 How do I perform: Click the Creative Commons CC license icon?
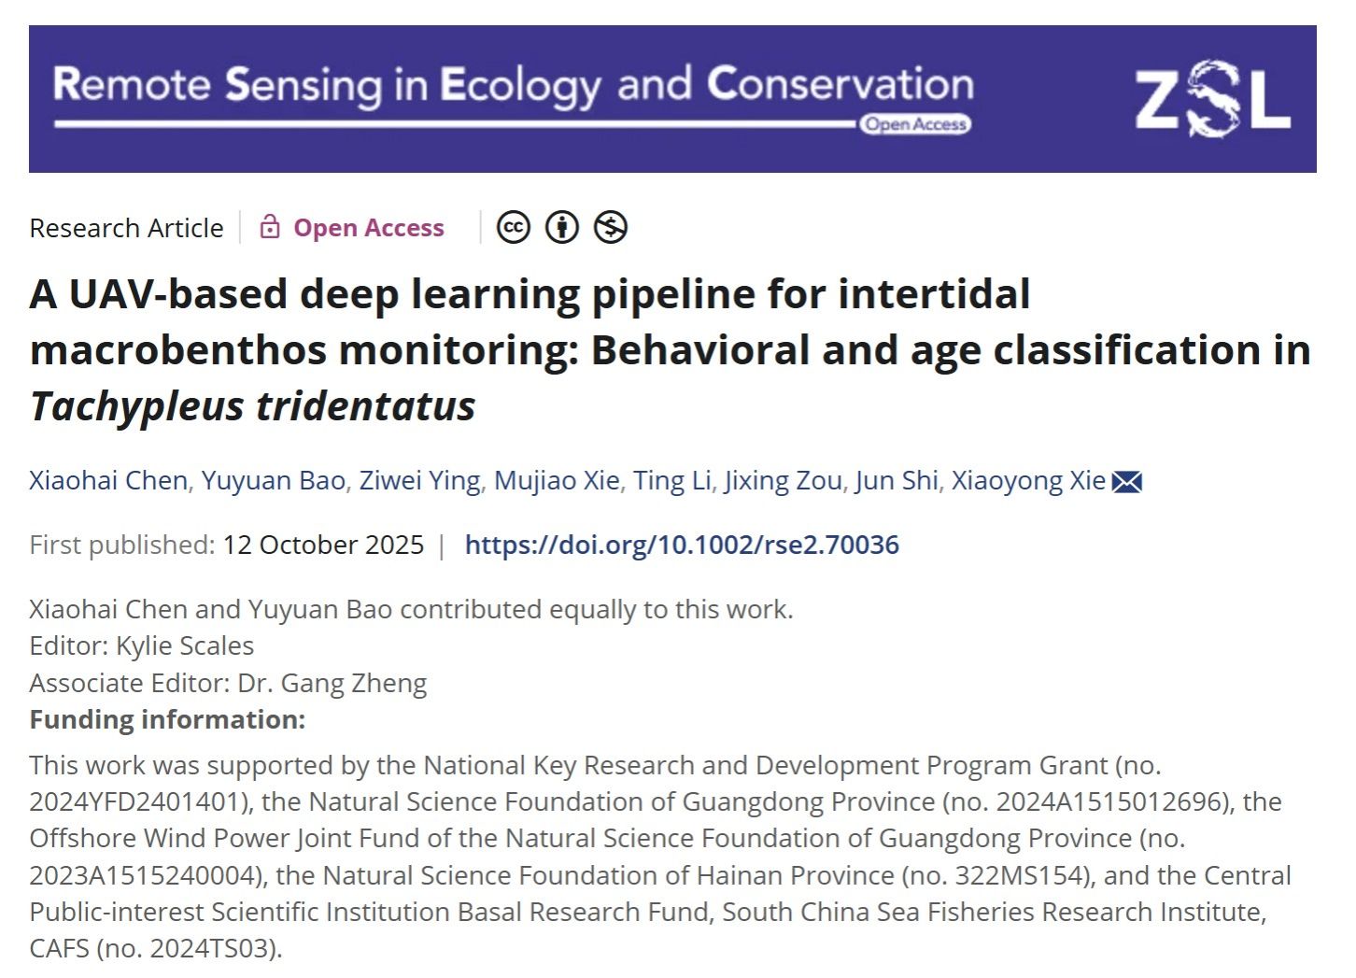point(513,227)
